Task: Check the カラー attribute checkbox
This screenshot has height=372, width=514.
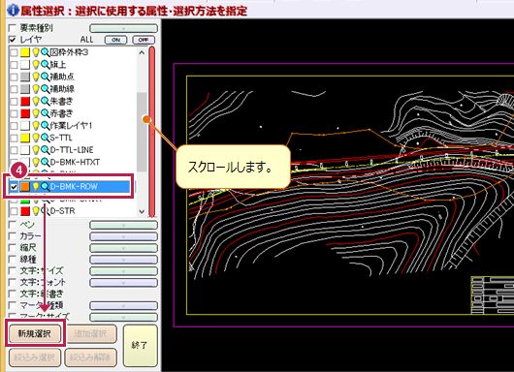Action: pos(13,236)
